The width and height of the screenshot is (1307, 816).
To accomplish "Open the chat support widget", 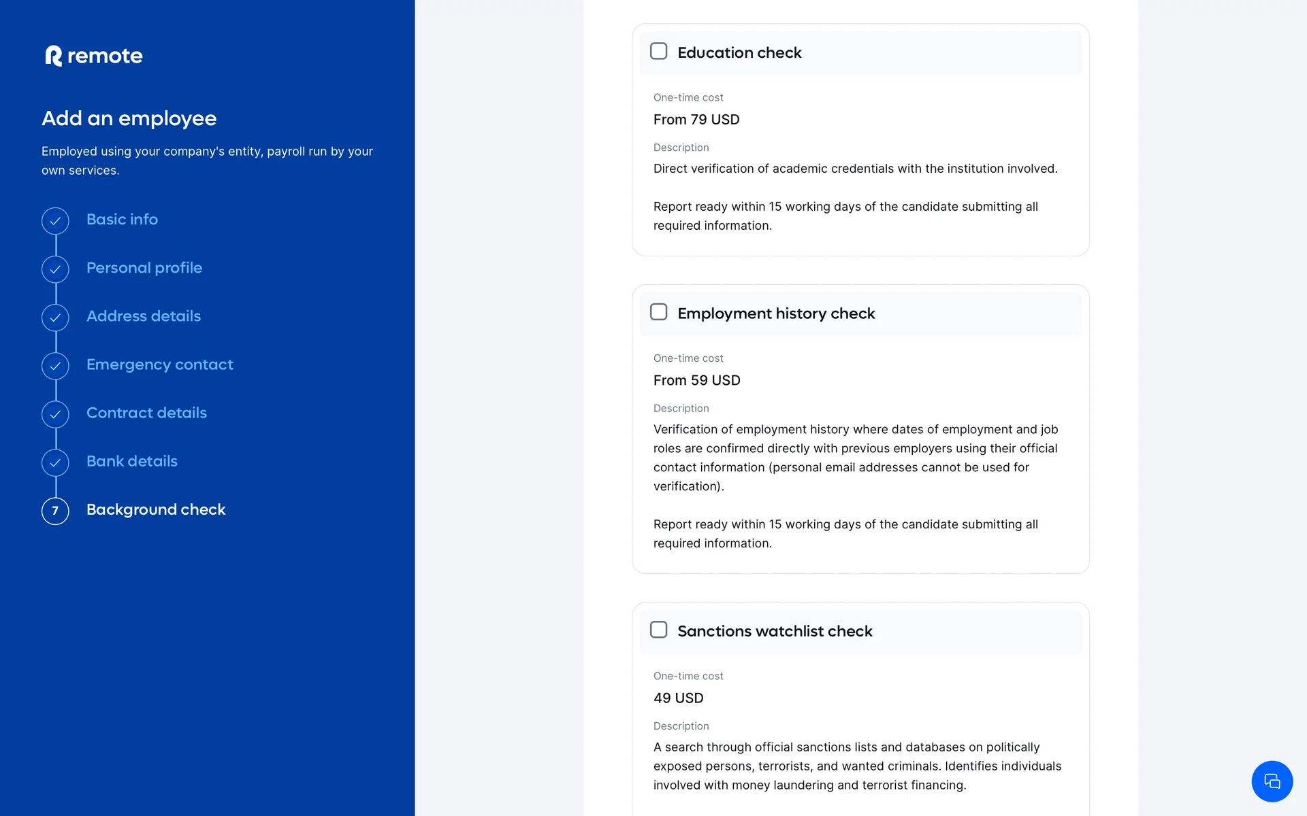I will 1272,781.
